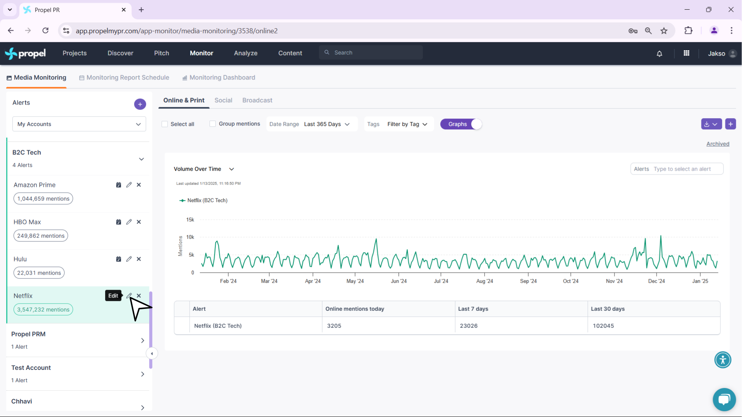
Task: Open the apps grid menu
Action: point(686,53)
